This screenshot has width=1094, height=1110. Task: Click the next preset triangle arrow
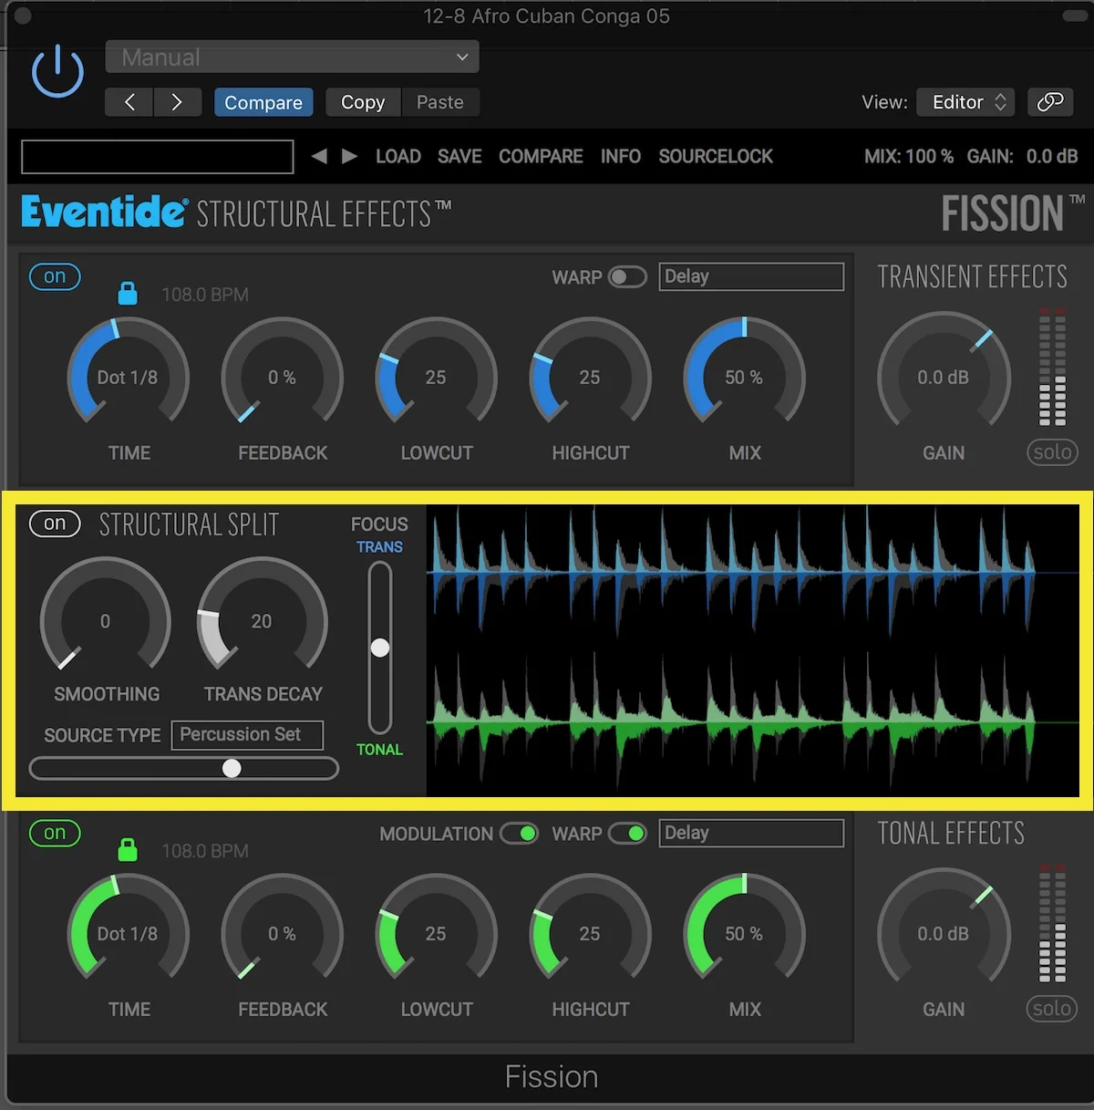pyautogui.click(x=349, y=156)
